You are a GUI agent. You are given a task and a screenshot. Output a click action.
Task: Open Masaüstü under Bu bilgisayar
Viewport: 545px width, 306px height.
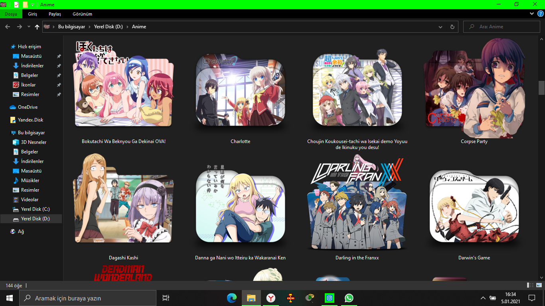click(31, 171)
